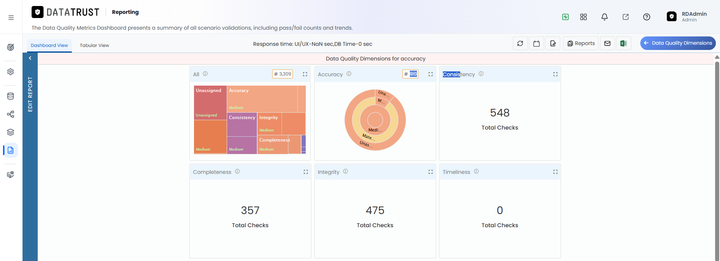Viewport: 720px width, 261px height.
Task: Open the monitor settings icon in sidebar
Action: click(x=11, y=175)
